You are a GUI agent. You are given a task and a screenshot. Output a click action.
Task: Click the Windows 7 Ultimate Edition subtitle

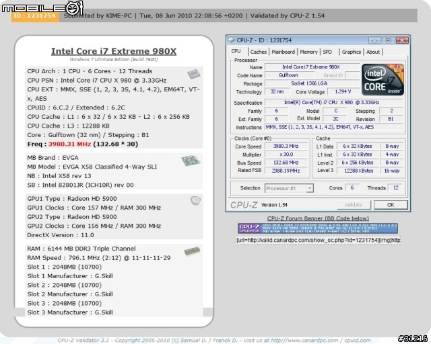point(114,60)
